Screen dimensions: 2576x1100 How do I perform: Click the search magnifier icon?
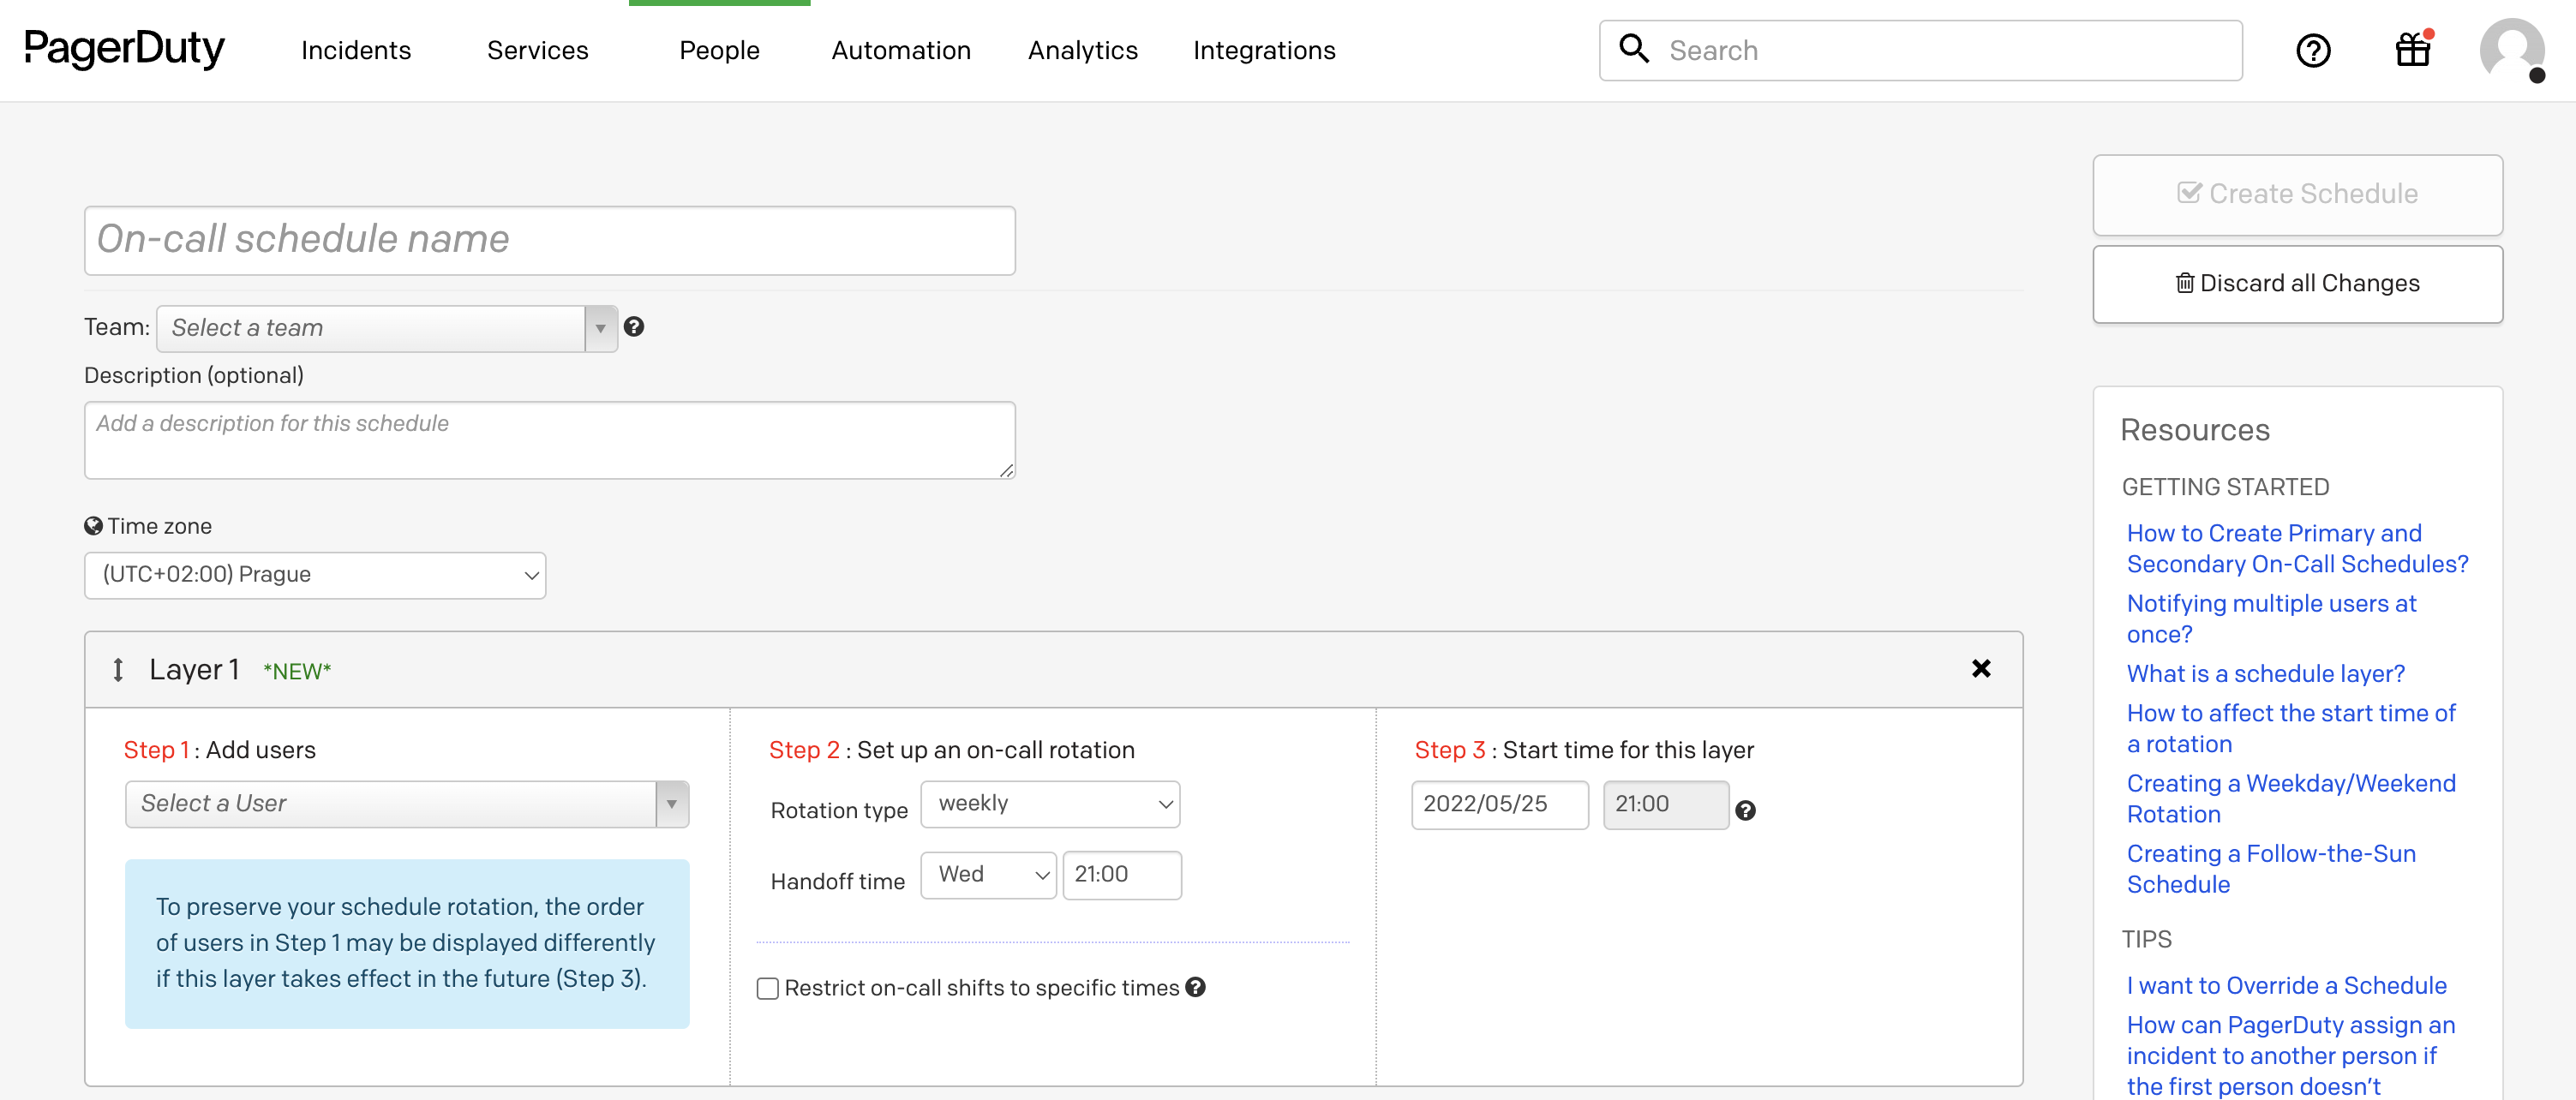(x=1634, y=48)
